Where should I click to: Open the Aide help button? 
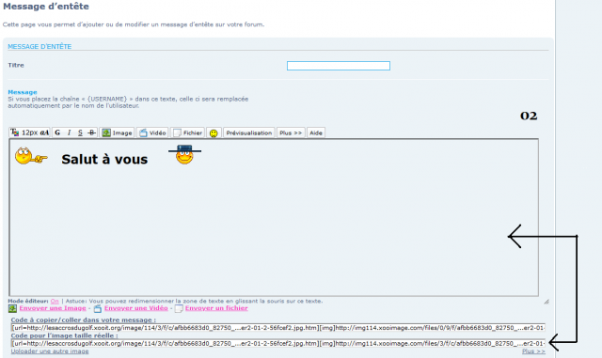(316, 132)
